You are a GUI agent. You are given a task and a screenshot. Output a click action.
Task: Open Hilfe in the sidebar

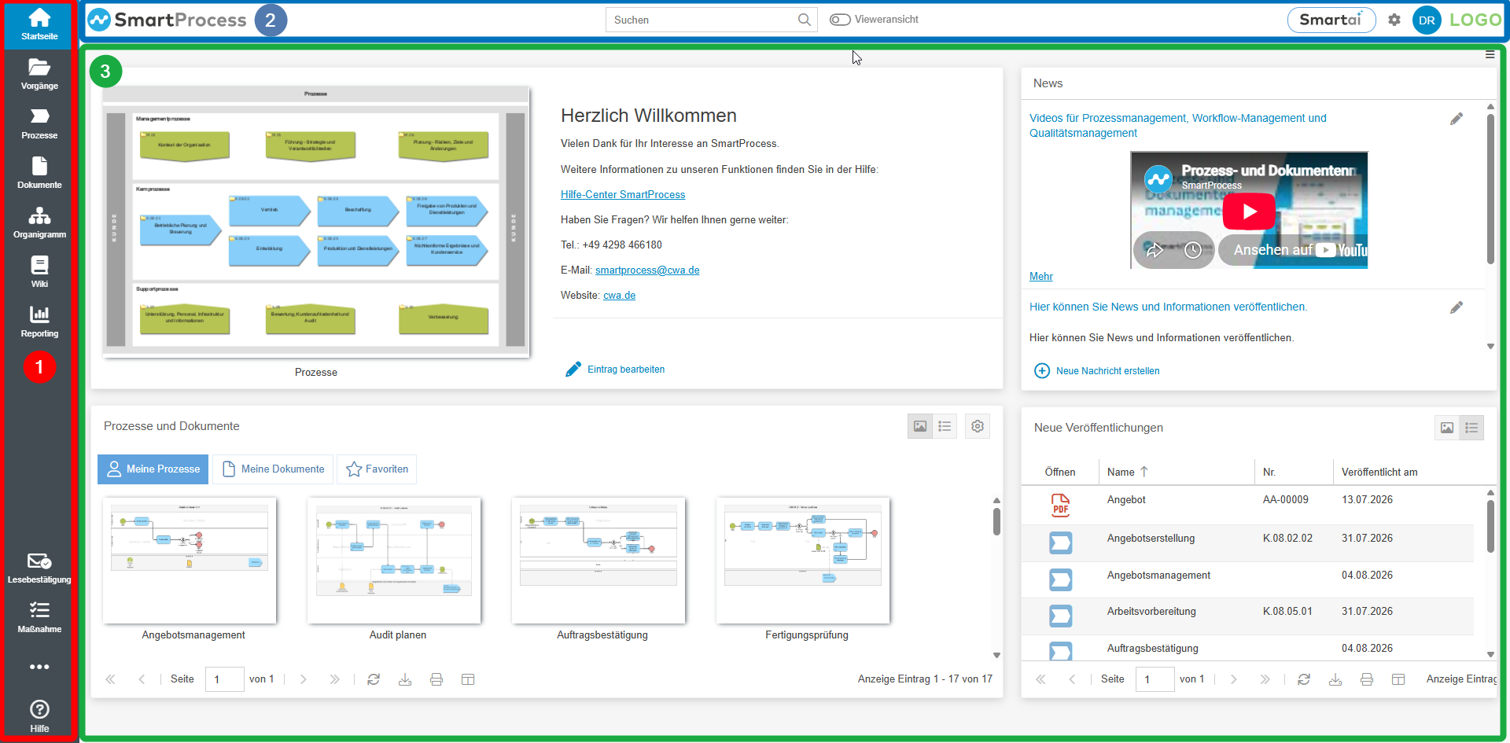(39, 716)
